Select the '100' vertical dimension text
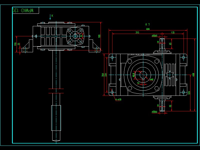The width and height of the screenshot is (200, 150). [x=15, y=44]
